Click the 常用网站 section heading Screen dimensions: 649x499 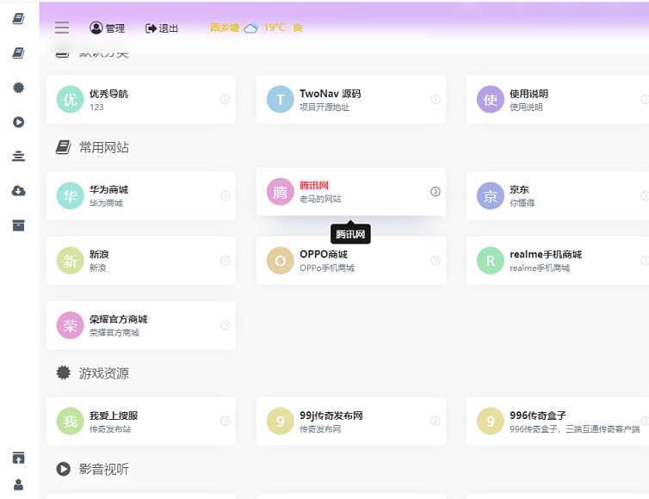coord(104,147)
